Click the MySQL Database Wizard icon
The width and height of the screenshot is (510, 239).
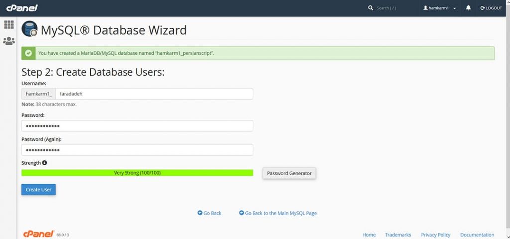(x=29, y=29)
